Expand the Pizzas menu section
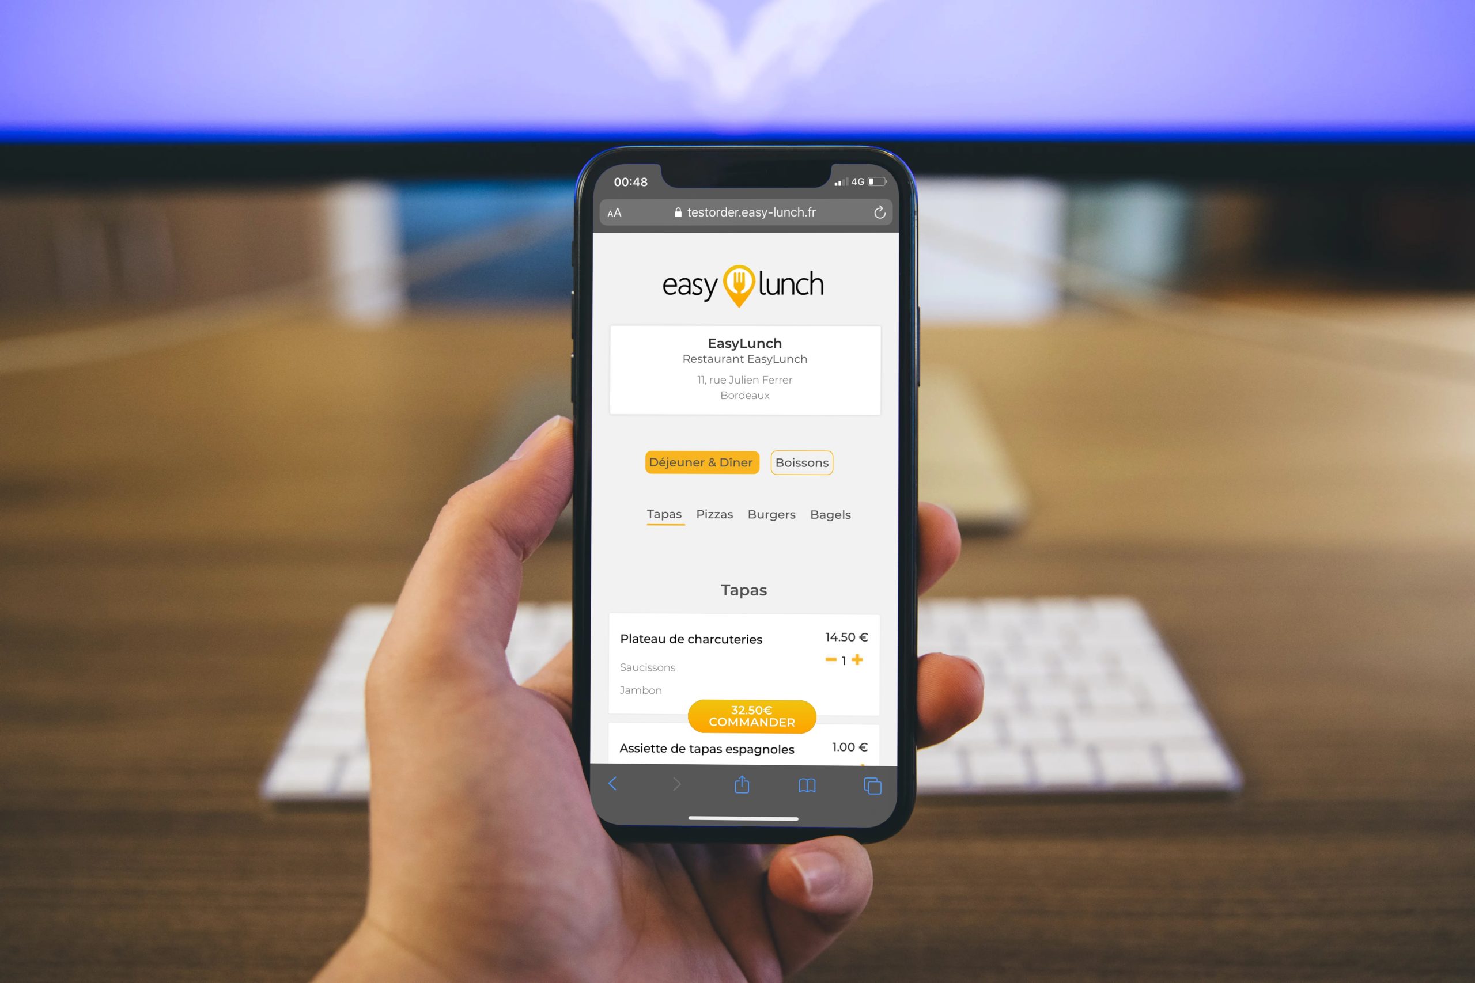Screen dimensions: 1475x983 coord(713,515)
